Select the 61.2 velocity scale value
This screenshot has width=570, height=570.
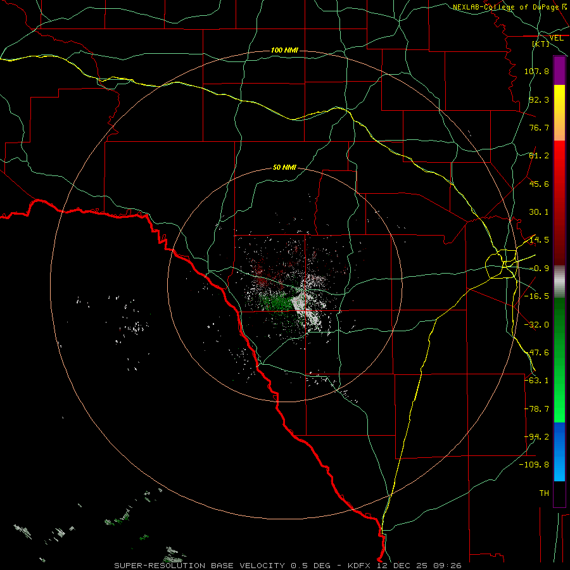pos(539,156)
